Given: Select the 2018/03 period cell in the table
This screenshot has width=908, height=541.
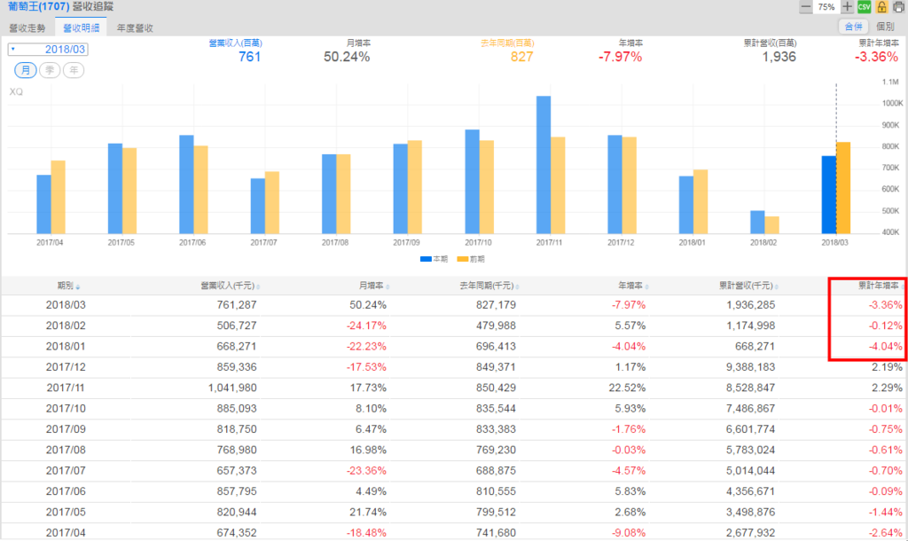Looking at the screenshot, I should point(66,305).
